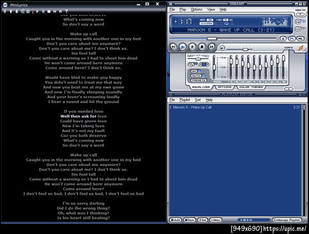Screen dimensions: 309x234
Task: Click the Stop icon in MiniLyrics toolbar
Action: pyautogui.click(x=49, y=11)
